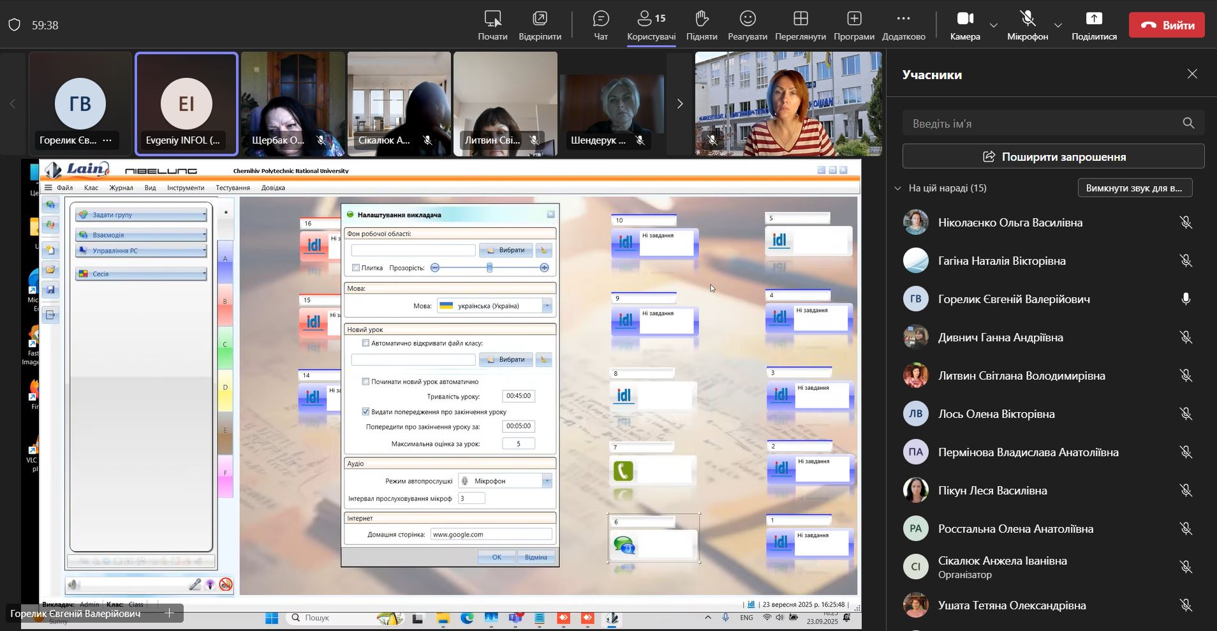Open the Tools menu
The image size is (1217, 631).
tap(186, 188)
